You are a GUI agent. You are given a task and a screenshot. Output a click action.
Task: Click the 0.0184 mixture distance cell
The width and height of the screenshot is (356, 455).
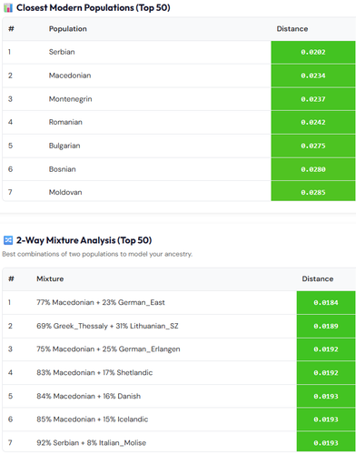[x=326, y=302]
